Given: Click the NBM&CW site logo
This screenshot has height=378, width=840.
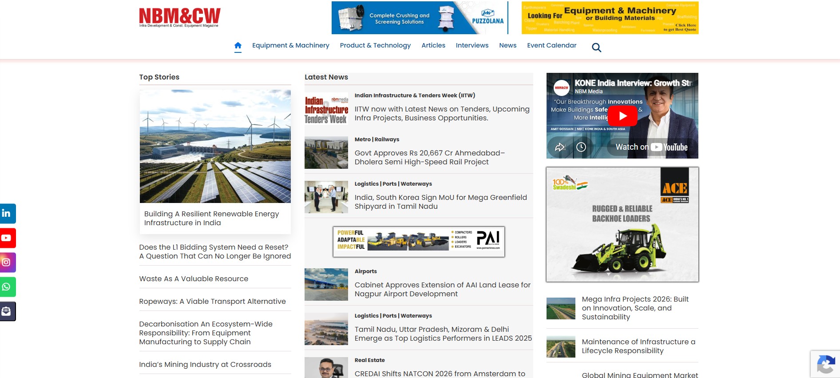Looking at the screenshot, I should (180, 17).
